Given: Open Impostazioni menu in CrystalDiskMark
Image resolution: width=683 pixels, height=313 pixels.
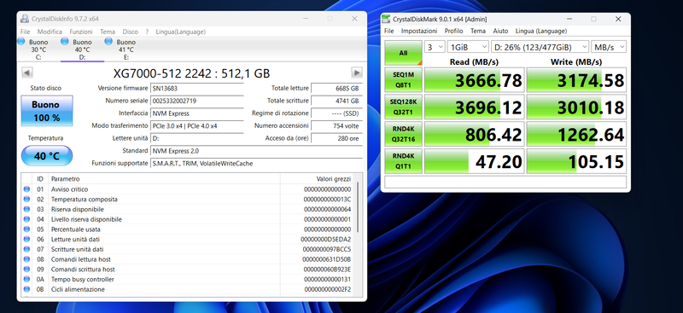Looking at the screenshot, I should tap(419, 31).
